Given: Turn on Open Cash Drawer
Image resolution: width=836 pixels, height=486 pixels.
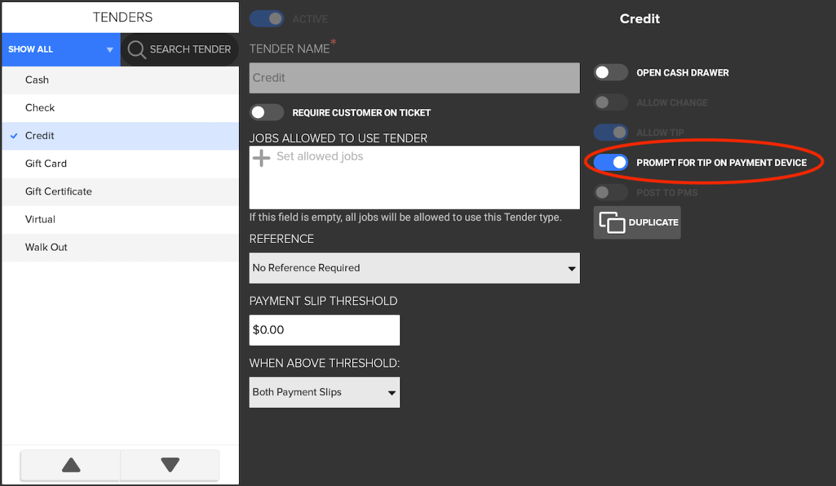Looking at the screenshot, I should 611,73.
